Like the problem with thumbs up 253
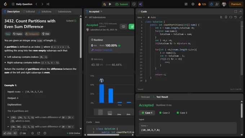The width and height of the screenshot is (245, 138). [8, 133]
